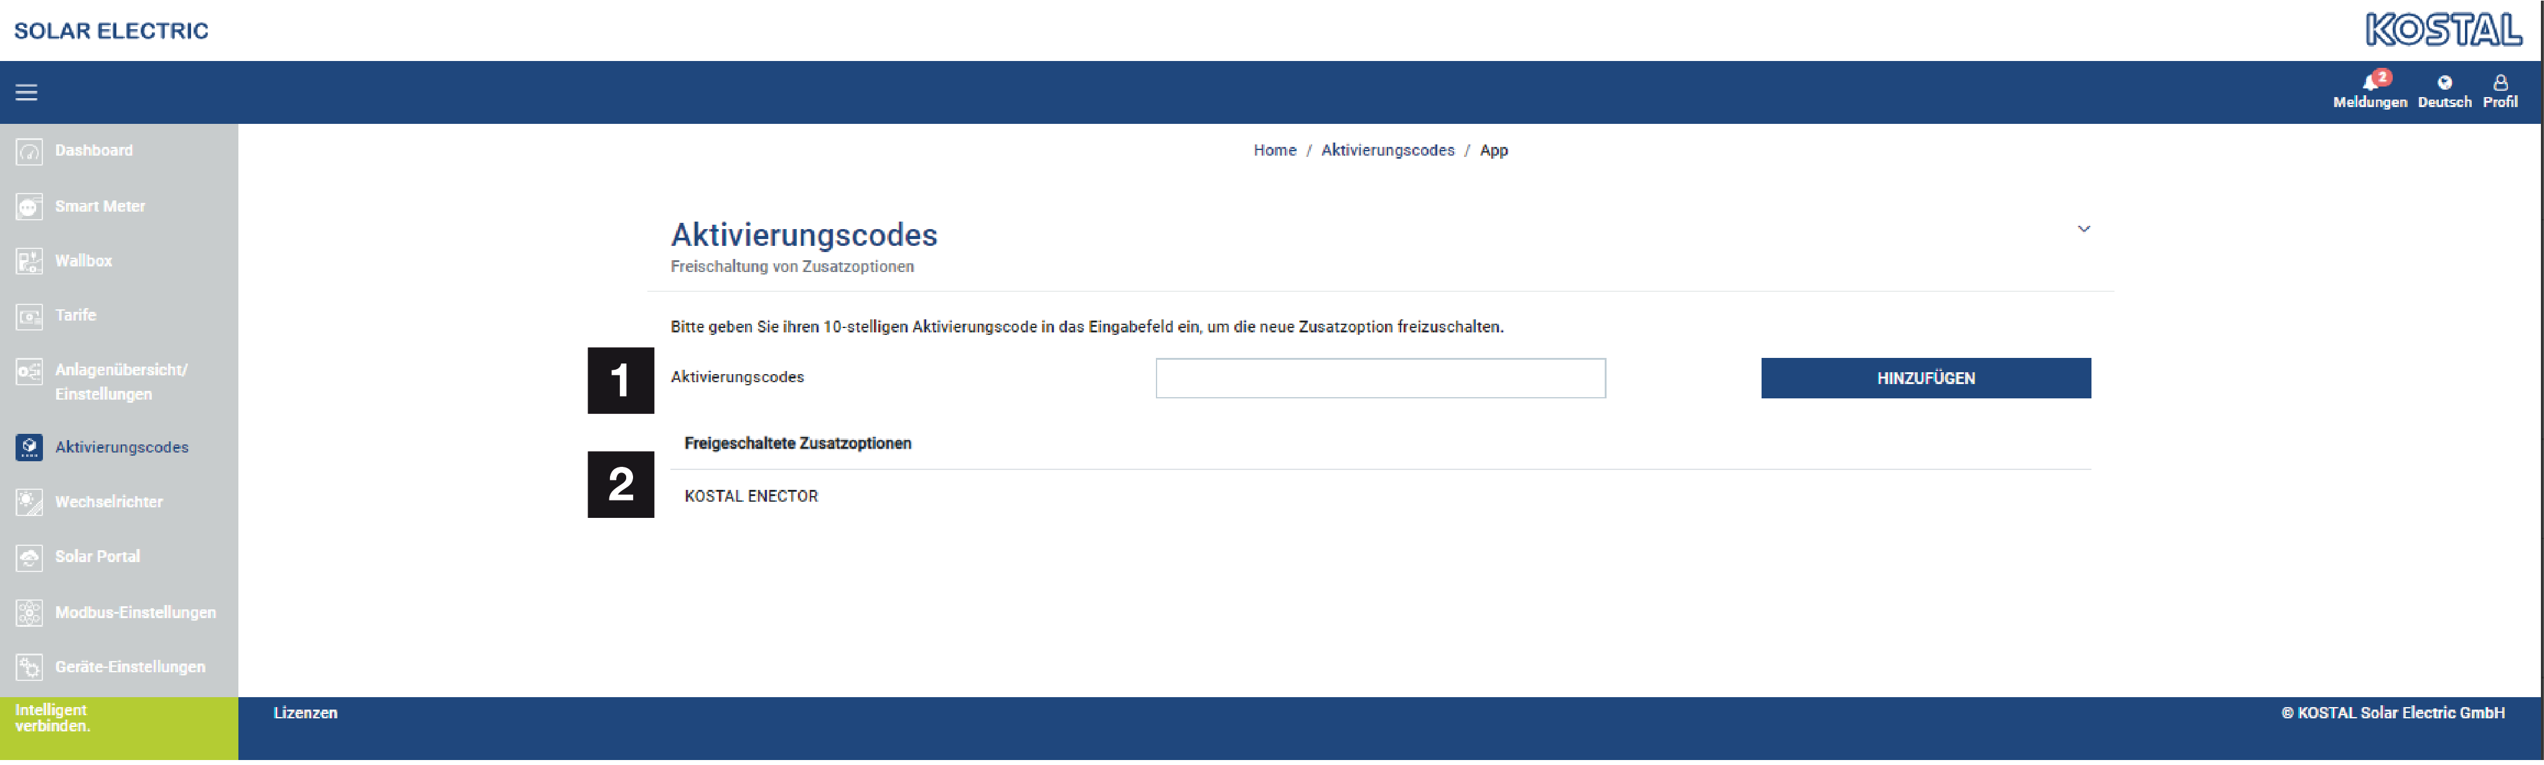
Task: Click the Aktivierungscodes page heading
Action: [x=804, y=236]
